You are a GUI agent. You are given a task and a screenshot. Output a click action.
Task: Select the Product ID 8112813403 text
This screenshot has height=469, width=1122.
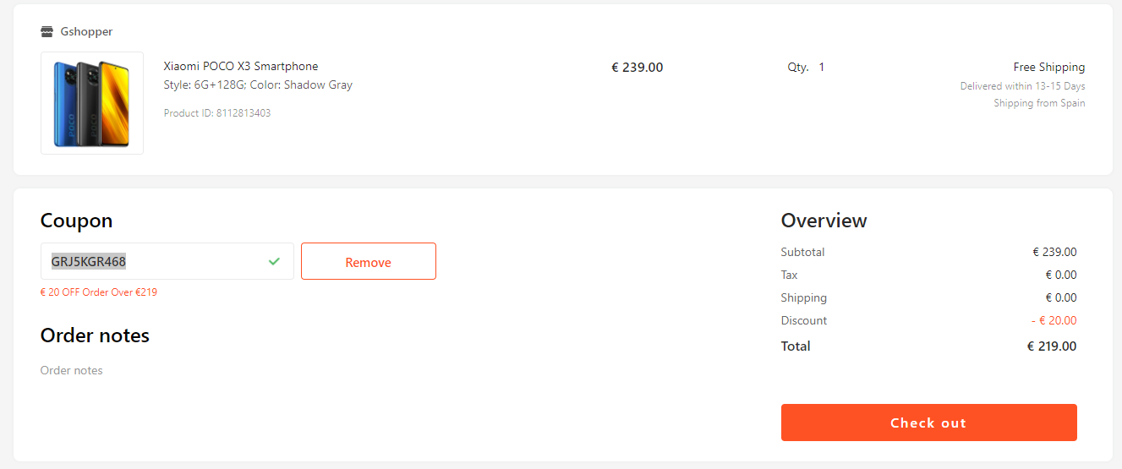[x=217, y=113]
